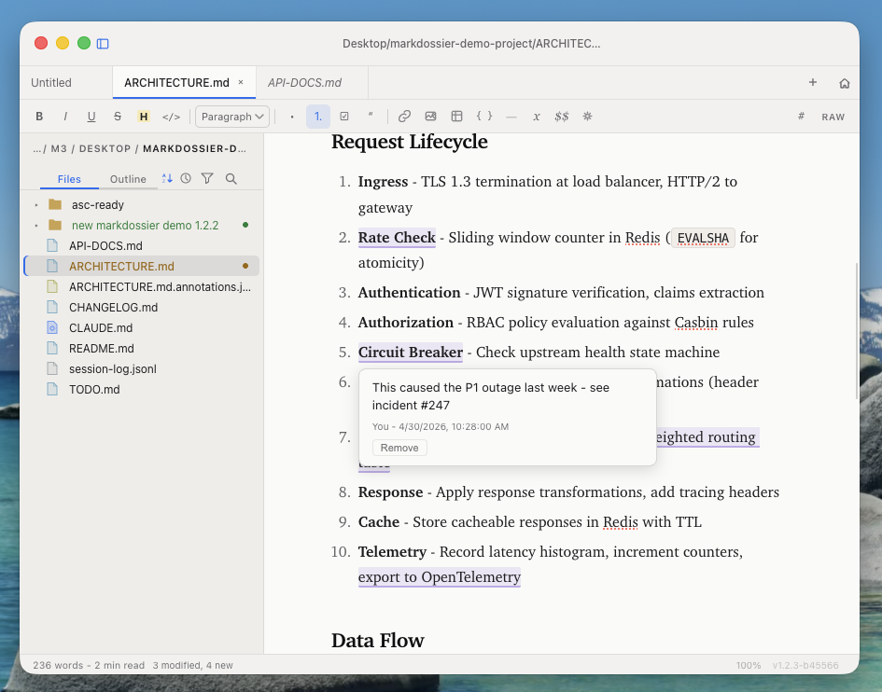The image size is (882, 692).
Task: Open the Paragraph style dropdown
Action: (x=232, y=117)
